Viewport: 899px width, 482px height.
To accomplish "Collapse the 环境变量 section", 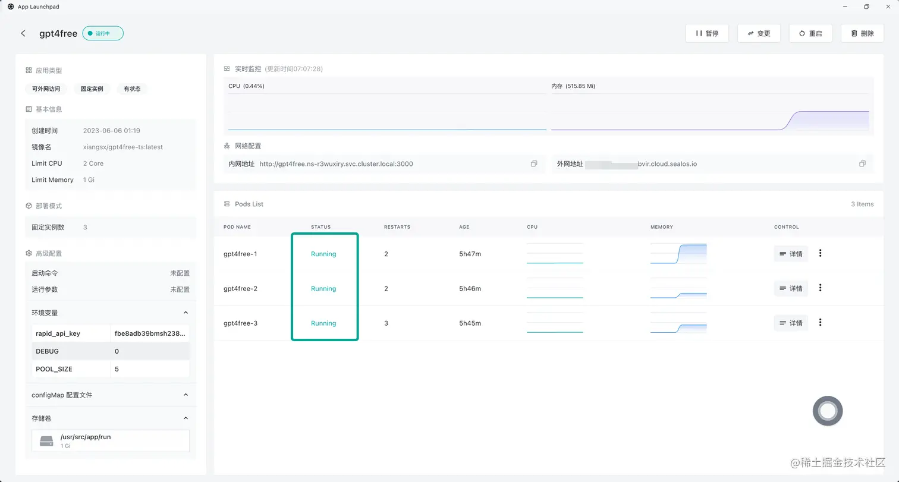I will tap(186, 313).
